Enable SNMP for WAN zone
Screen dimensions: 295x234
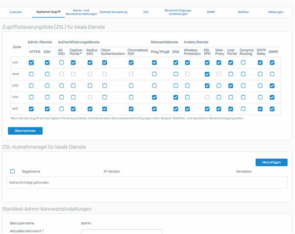tap(272, 74)
